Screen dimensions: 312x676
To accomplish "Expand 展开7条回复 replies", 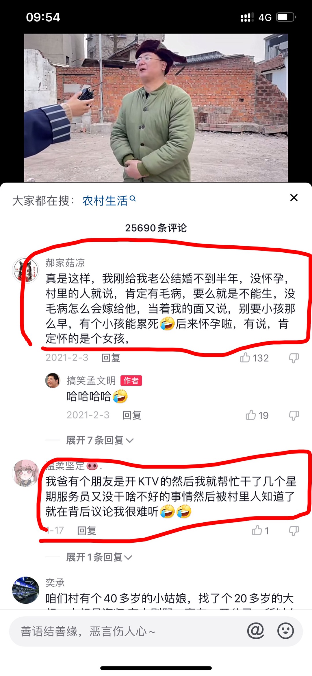I will click(100, 440).
